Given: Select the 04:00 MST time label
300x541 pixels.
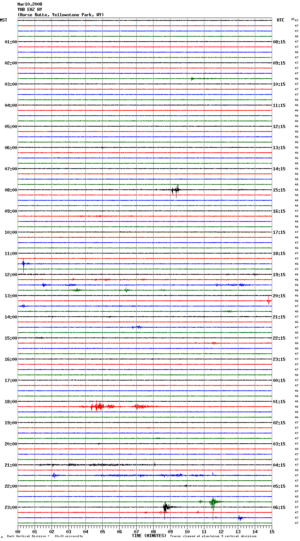Looking at the screenshot, I should pos(11,105).
